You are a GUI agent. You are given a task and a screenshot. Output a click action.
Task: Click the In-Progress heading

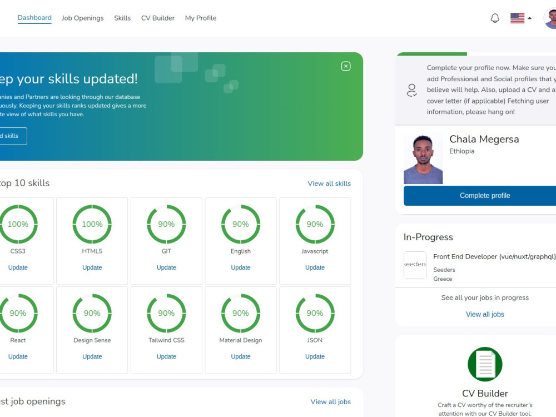[x=428, y=237]
